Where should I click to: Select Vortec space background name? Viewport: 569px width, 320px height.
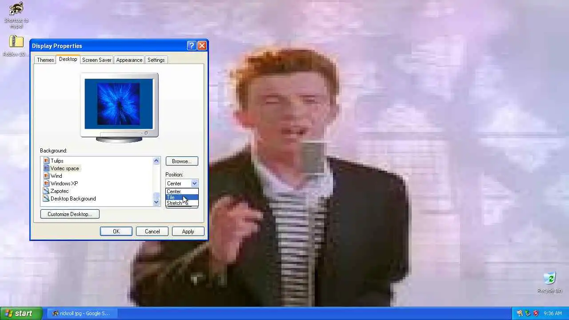click(x=64, y=168)
